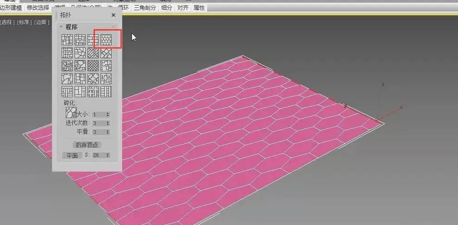
Task: Click the 平滑 spinner arrows
Action: click(x=108, y=132)
